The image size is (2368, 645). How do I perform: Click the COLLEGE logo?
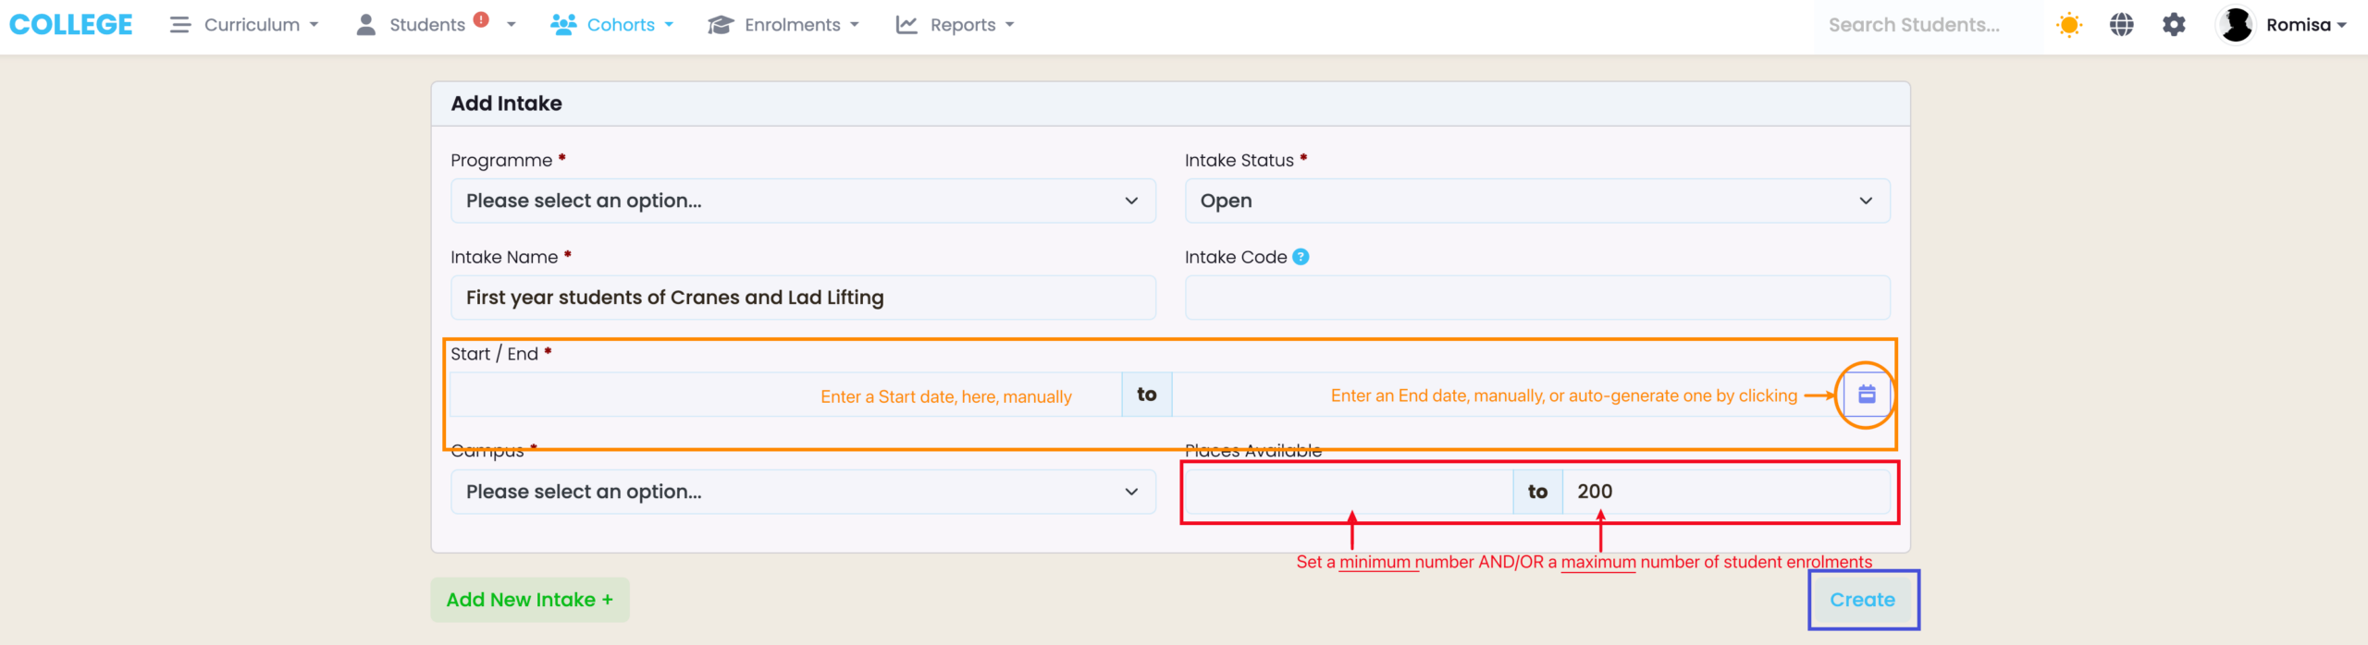pos(71,25)
